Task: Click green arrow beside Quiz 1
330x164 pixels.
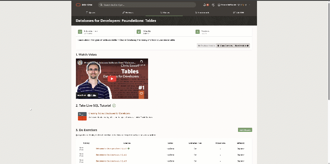Action: click(x=129, y=148)
